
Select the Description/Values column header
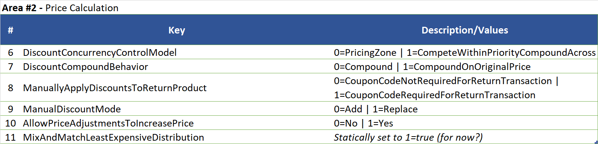(x=465, y=30)
